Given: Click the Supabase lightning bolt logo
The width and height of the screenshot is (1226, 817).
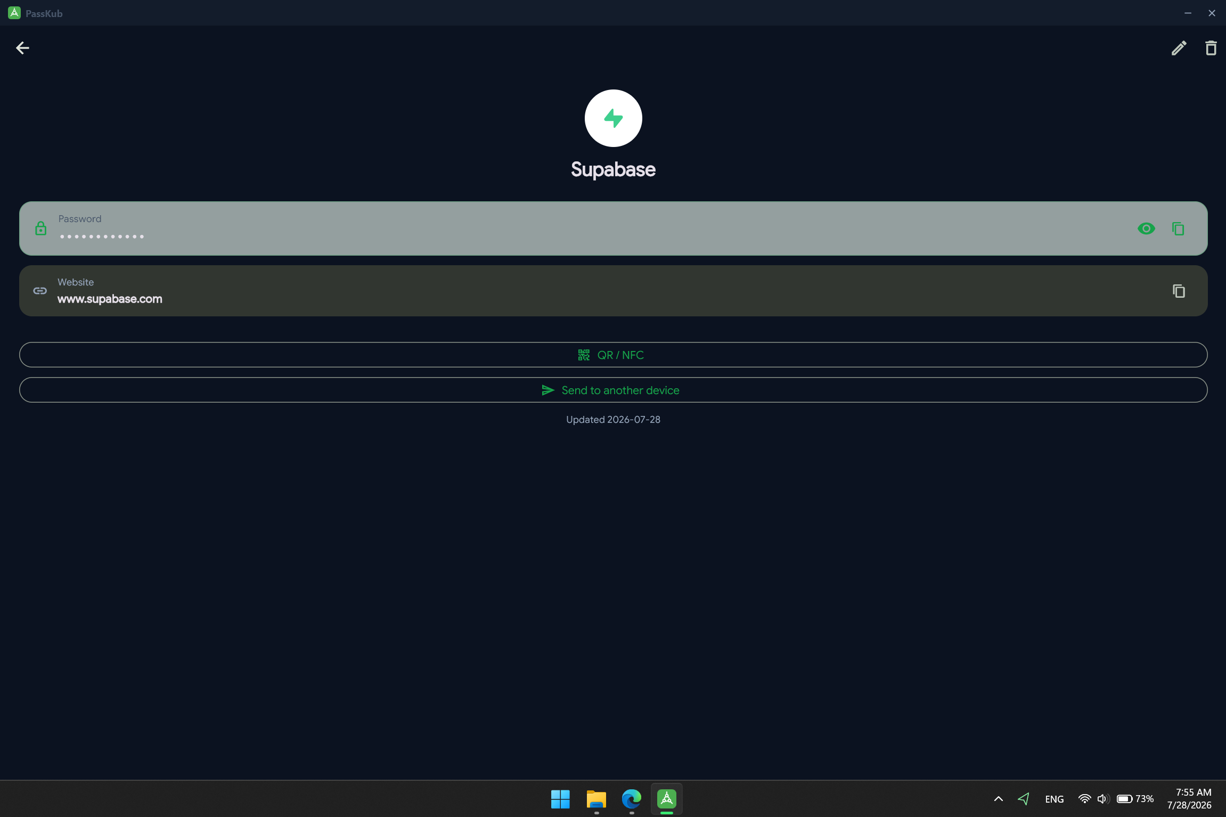Looking at the screenshot, I should [x=613, y=118].
